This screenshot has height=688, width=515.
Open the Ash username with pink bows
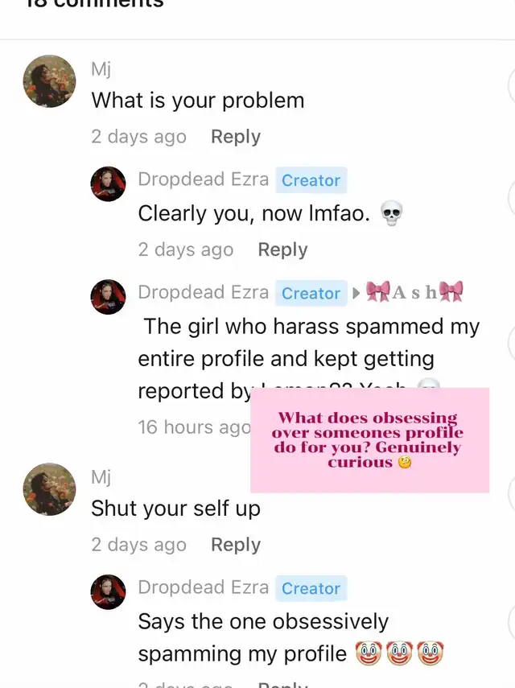[414, 292]
